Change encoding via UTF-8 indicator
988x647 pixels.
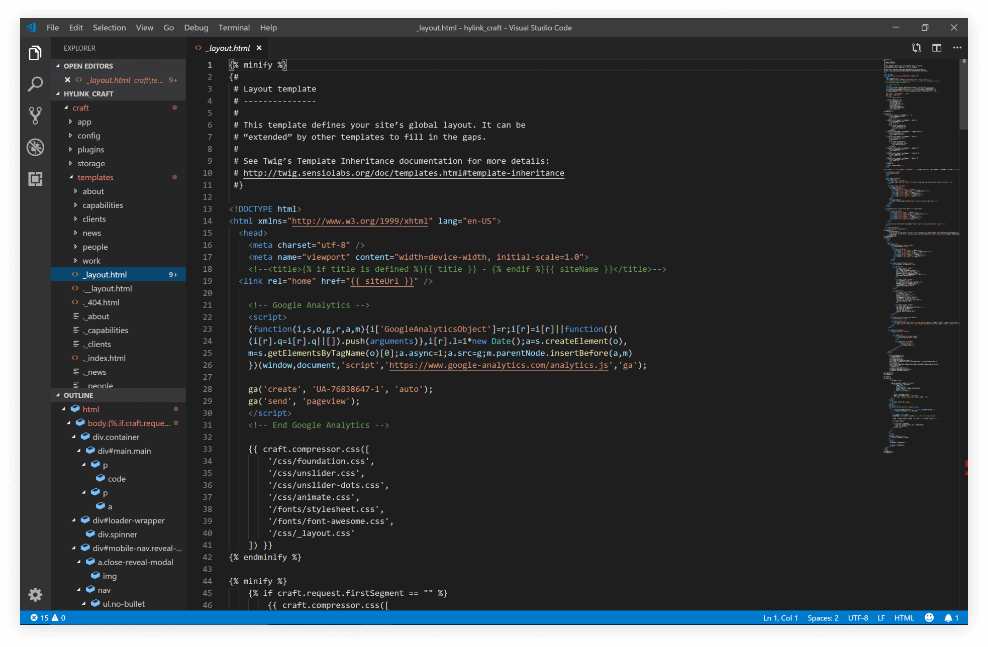(x=858, y=618)
